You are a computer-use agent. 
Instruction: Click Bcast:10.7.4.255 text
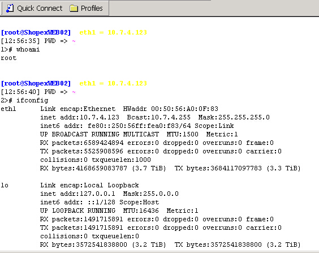(159, 117)
